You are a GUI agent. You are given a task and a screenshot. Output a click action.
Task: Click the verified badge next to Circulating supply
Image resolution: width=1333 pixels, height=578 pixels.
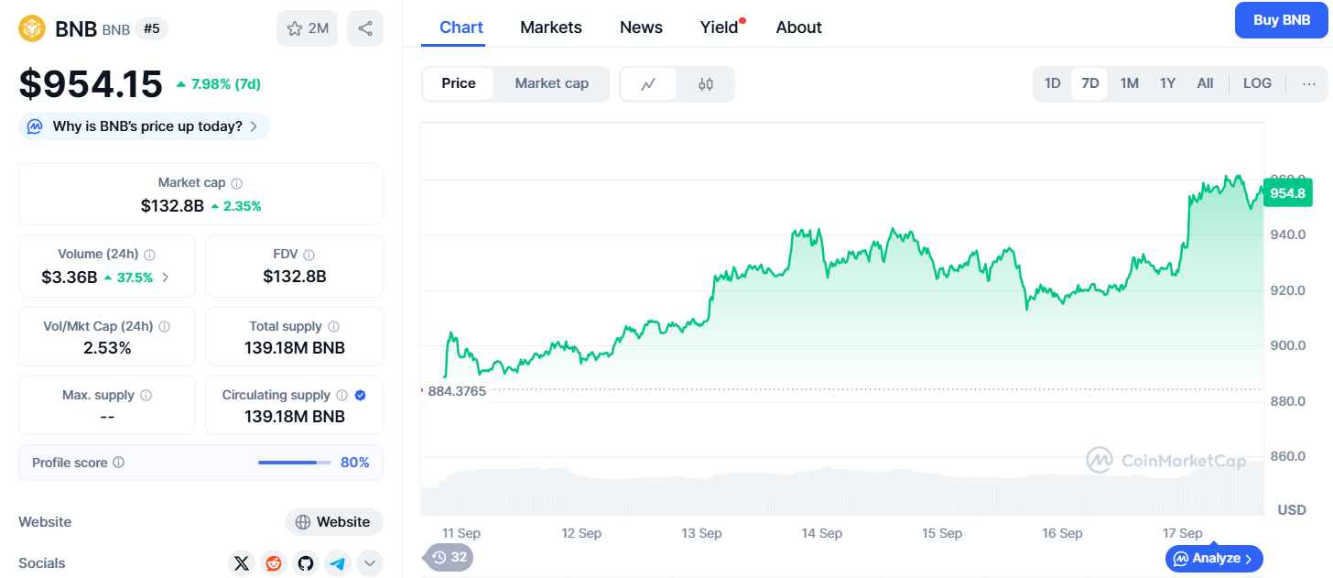pyautogui.click(x=361, y=396)
